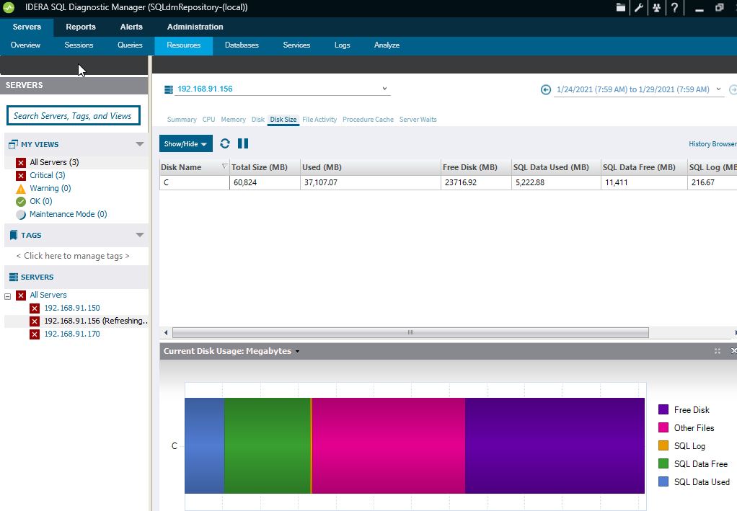Click the My Views panel icon
Viewport: 737px width, 511px height.
13,144
